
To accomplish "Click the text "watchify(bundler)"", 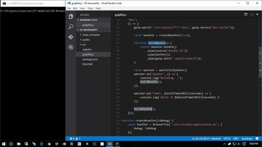I will tap(172, 70).
